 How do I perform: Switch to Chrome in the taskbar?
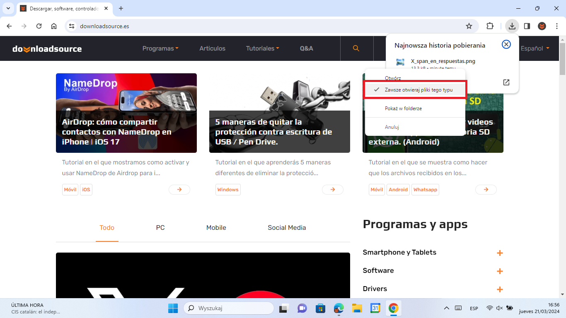coord(394,308)
